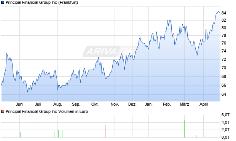The width and height of the screenshot is (236, 141).
Task: Click the tall green volume bar in März
Action: pos(184,128)
